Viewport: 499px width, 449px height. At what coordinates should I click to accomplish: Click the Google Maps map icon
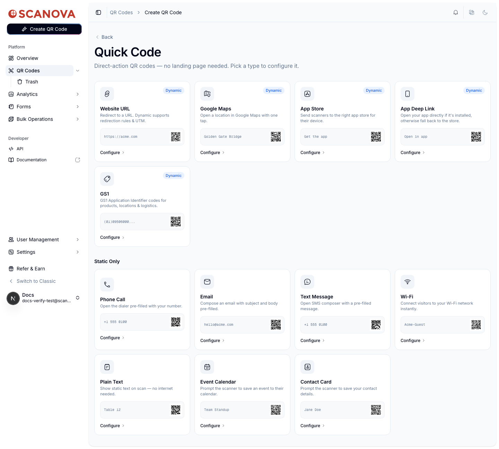point(207,94)
